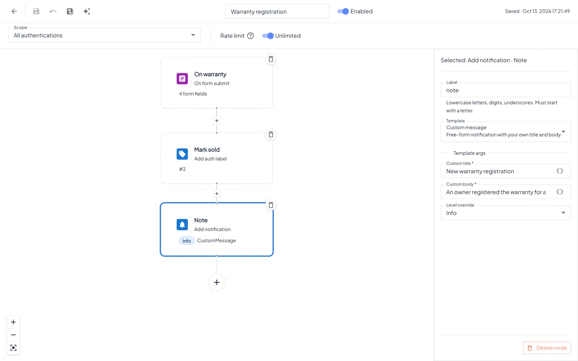
Task: Select the On warranty node title
Action: coord(210,74)
